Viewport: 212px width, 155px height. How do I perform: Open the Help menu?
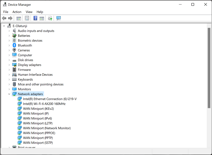[40, 12]
